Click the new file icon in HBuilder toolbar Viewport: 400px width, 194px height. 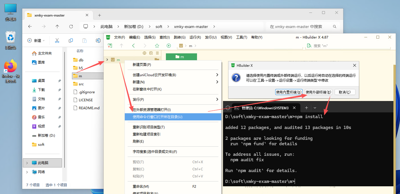point(110,46)
